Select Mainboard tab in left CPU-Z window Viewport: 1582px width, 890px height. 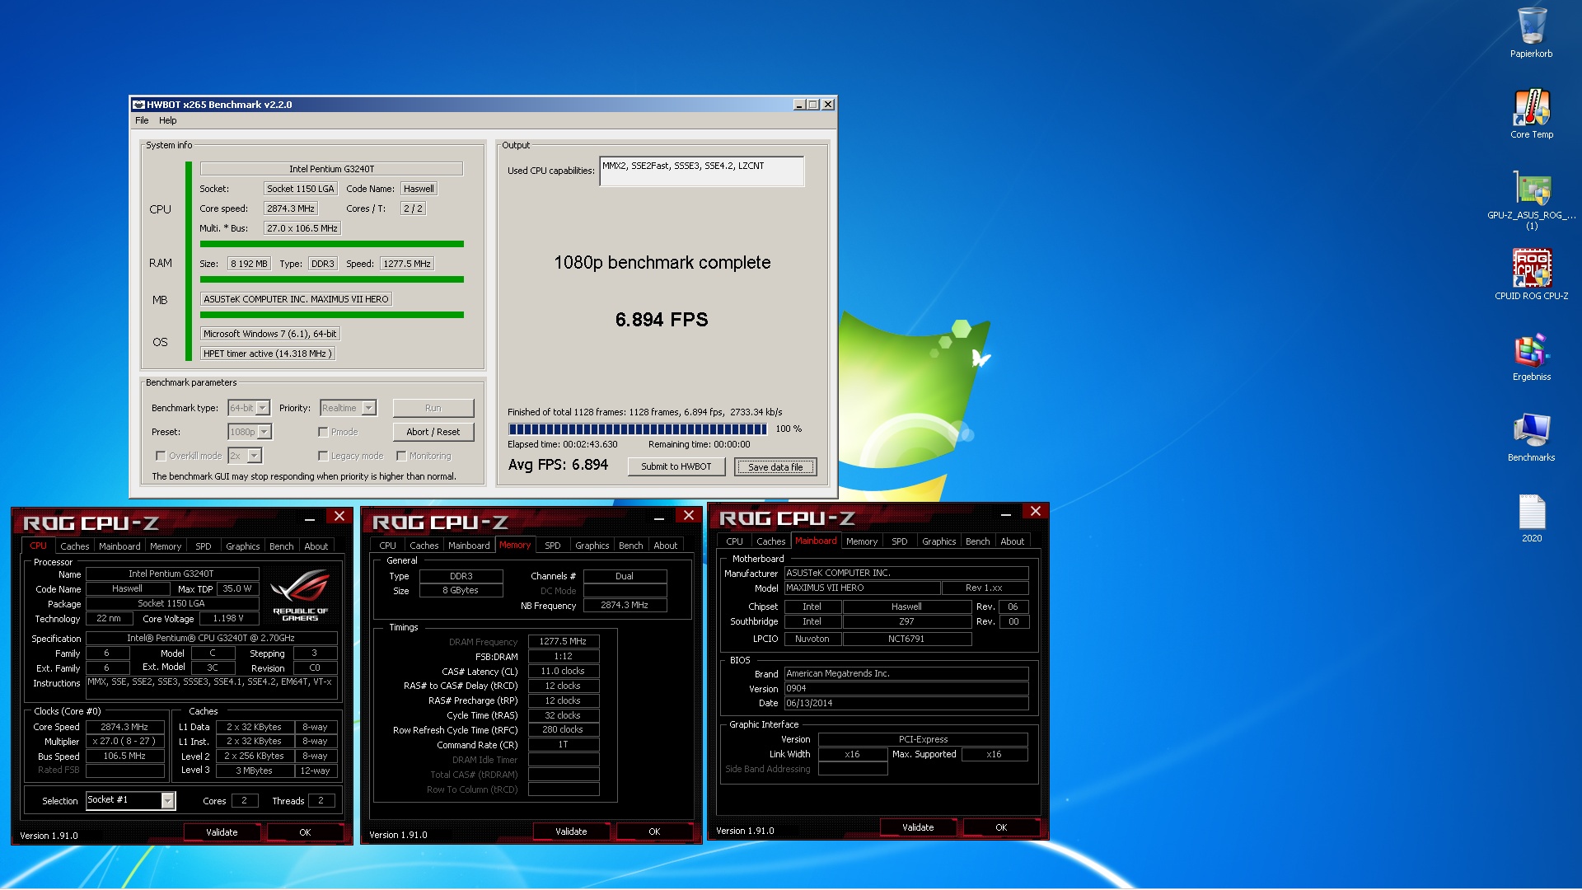point(119,546)
